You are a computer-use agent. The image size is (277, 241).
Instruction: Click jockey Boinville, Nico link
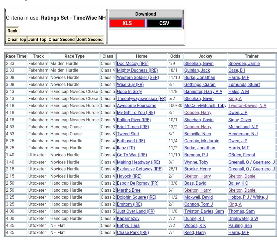tap(197, 134)
